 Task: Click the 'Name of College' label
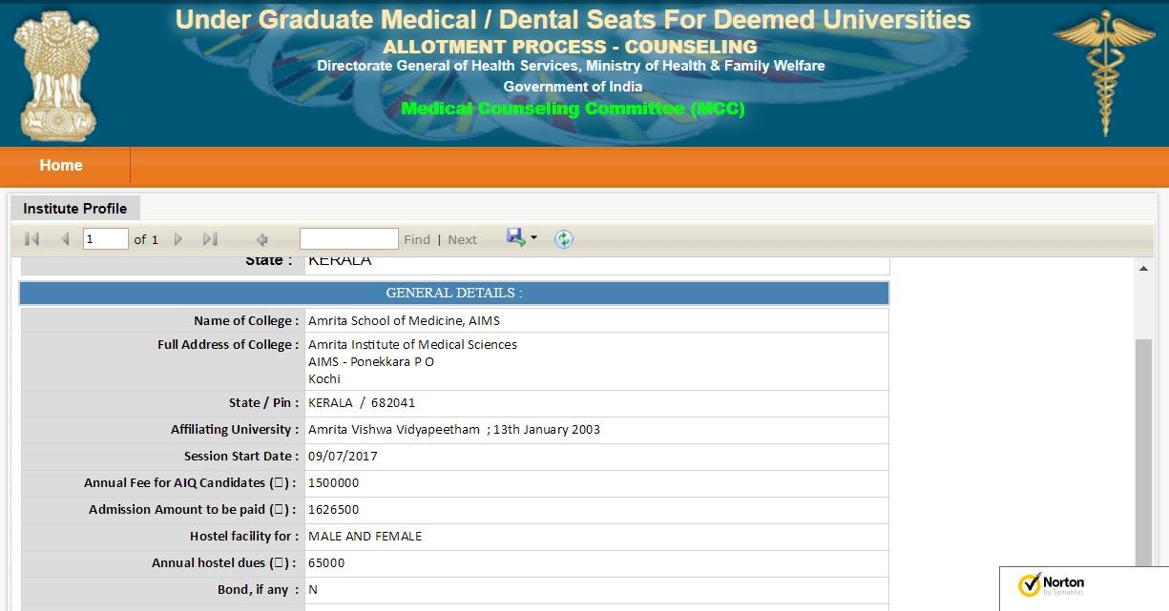pos(246,320)
